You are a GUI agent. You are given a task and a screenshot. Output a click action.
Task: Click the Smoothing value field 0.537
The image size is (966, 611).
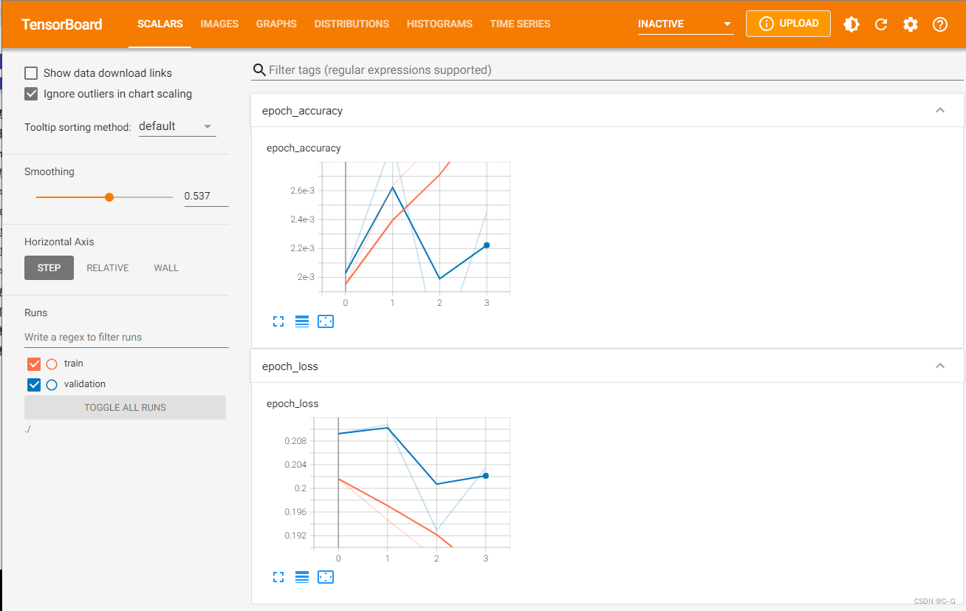point(206,196)
